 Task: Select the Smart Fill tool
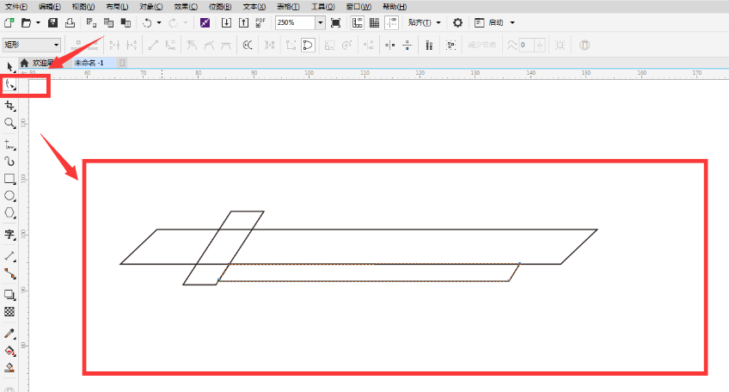[9, 368]
